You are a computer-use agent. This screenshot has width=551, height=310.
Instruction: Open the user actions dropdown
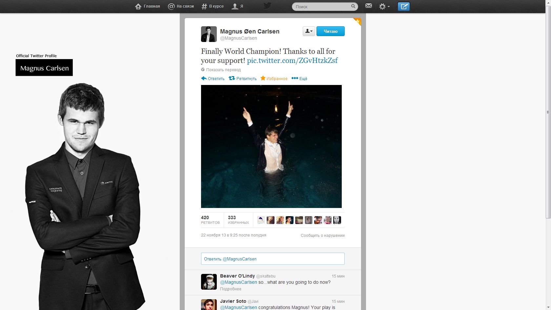[309, 31]
